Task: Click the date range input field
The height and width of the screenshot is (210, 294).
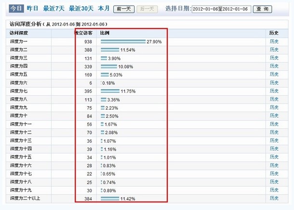Action: (221, 9)
